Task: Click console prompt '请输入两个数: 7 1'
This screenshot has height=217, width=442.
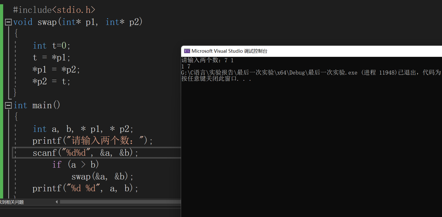Action: pos(207,60)
